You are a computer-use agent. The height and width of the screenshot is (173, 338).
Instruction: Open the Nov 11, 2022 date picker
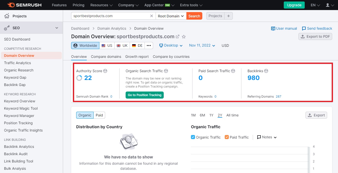[x=202, y=46]
